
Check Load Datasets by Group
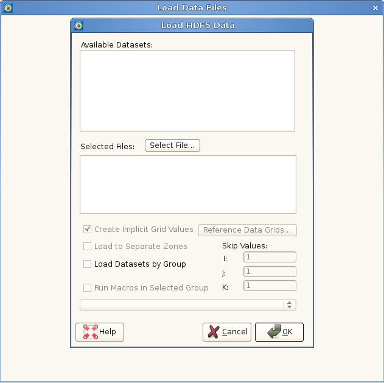click(88, 264)
